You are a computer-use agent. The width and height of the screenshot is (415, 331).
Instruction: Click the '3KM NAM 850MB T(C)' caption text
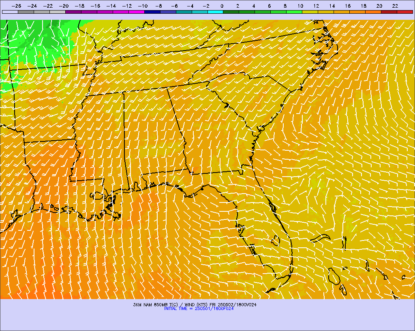point(155,305)
